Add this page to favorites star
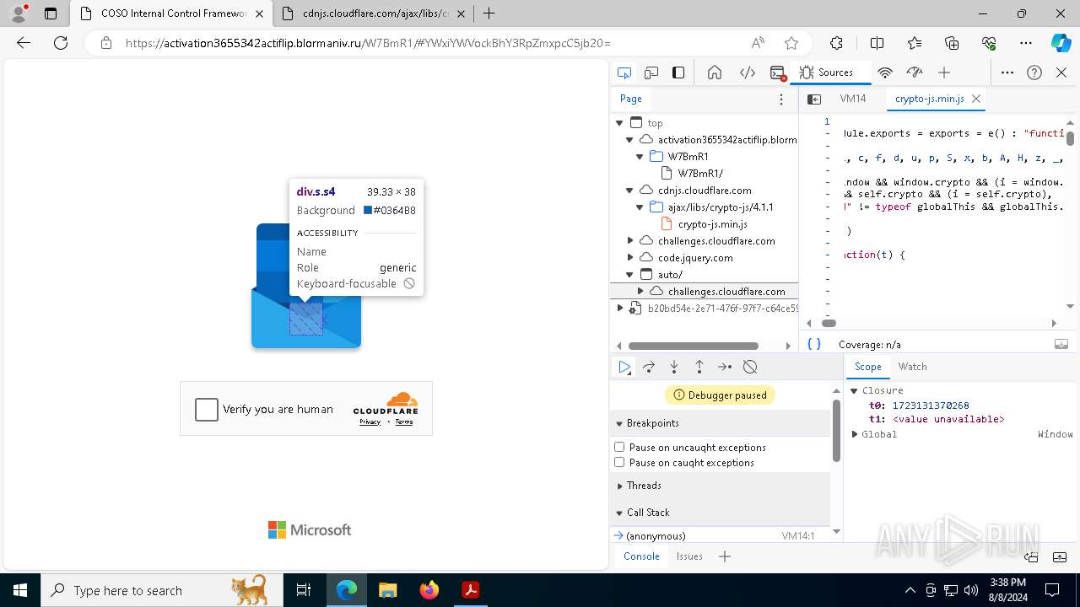The image size is (1080, 607). pyautogui.click(x=791, y=43)
